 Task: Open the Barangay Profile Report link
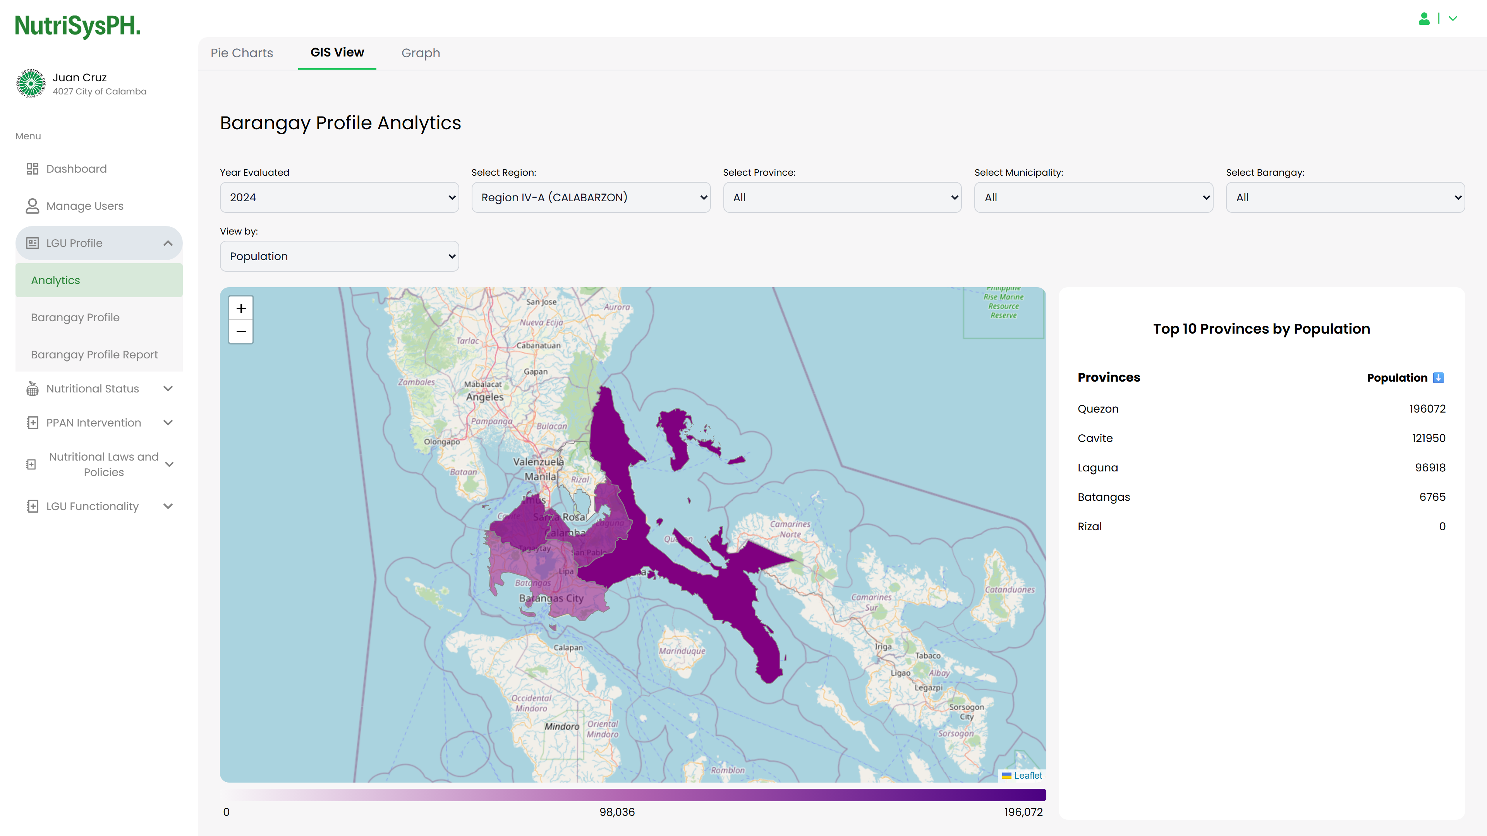94,354
